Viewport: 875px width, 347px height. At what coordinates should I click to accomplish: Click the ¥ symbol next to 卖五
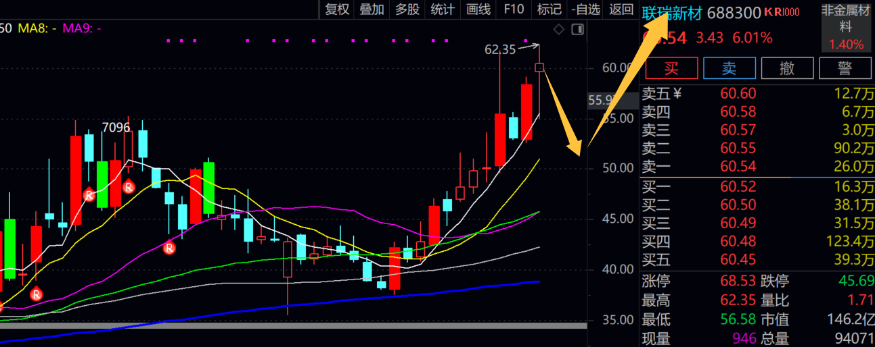[x=677, y=94]
